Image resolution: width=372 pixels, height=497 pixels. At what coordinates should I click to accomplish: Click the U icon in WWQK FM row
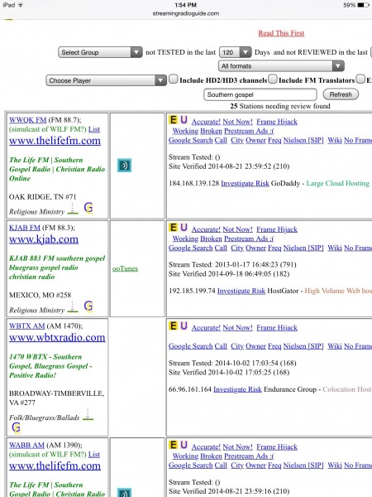(184, 120)
